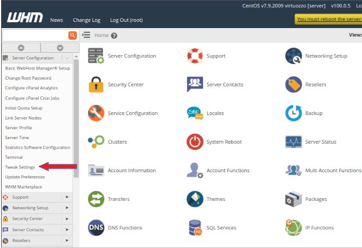
Task: Open the News menu item
Action: click(x=57, y=20)
